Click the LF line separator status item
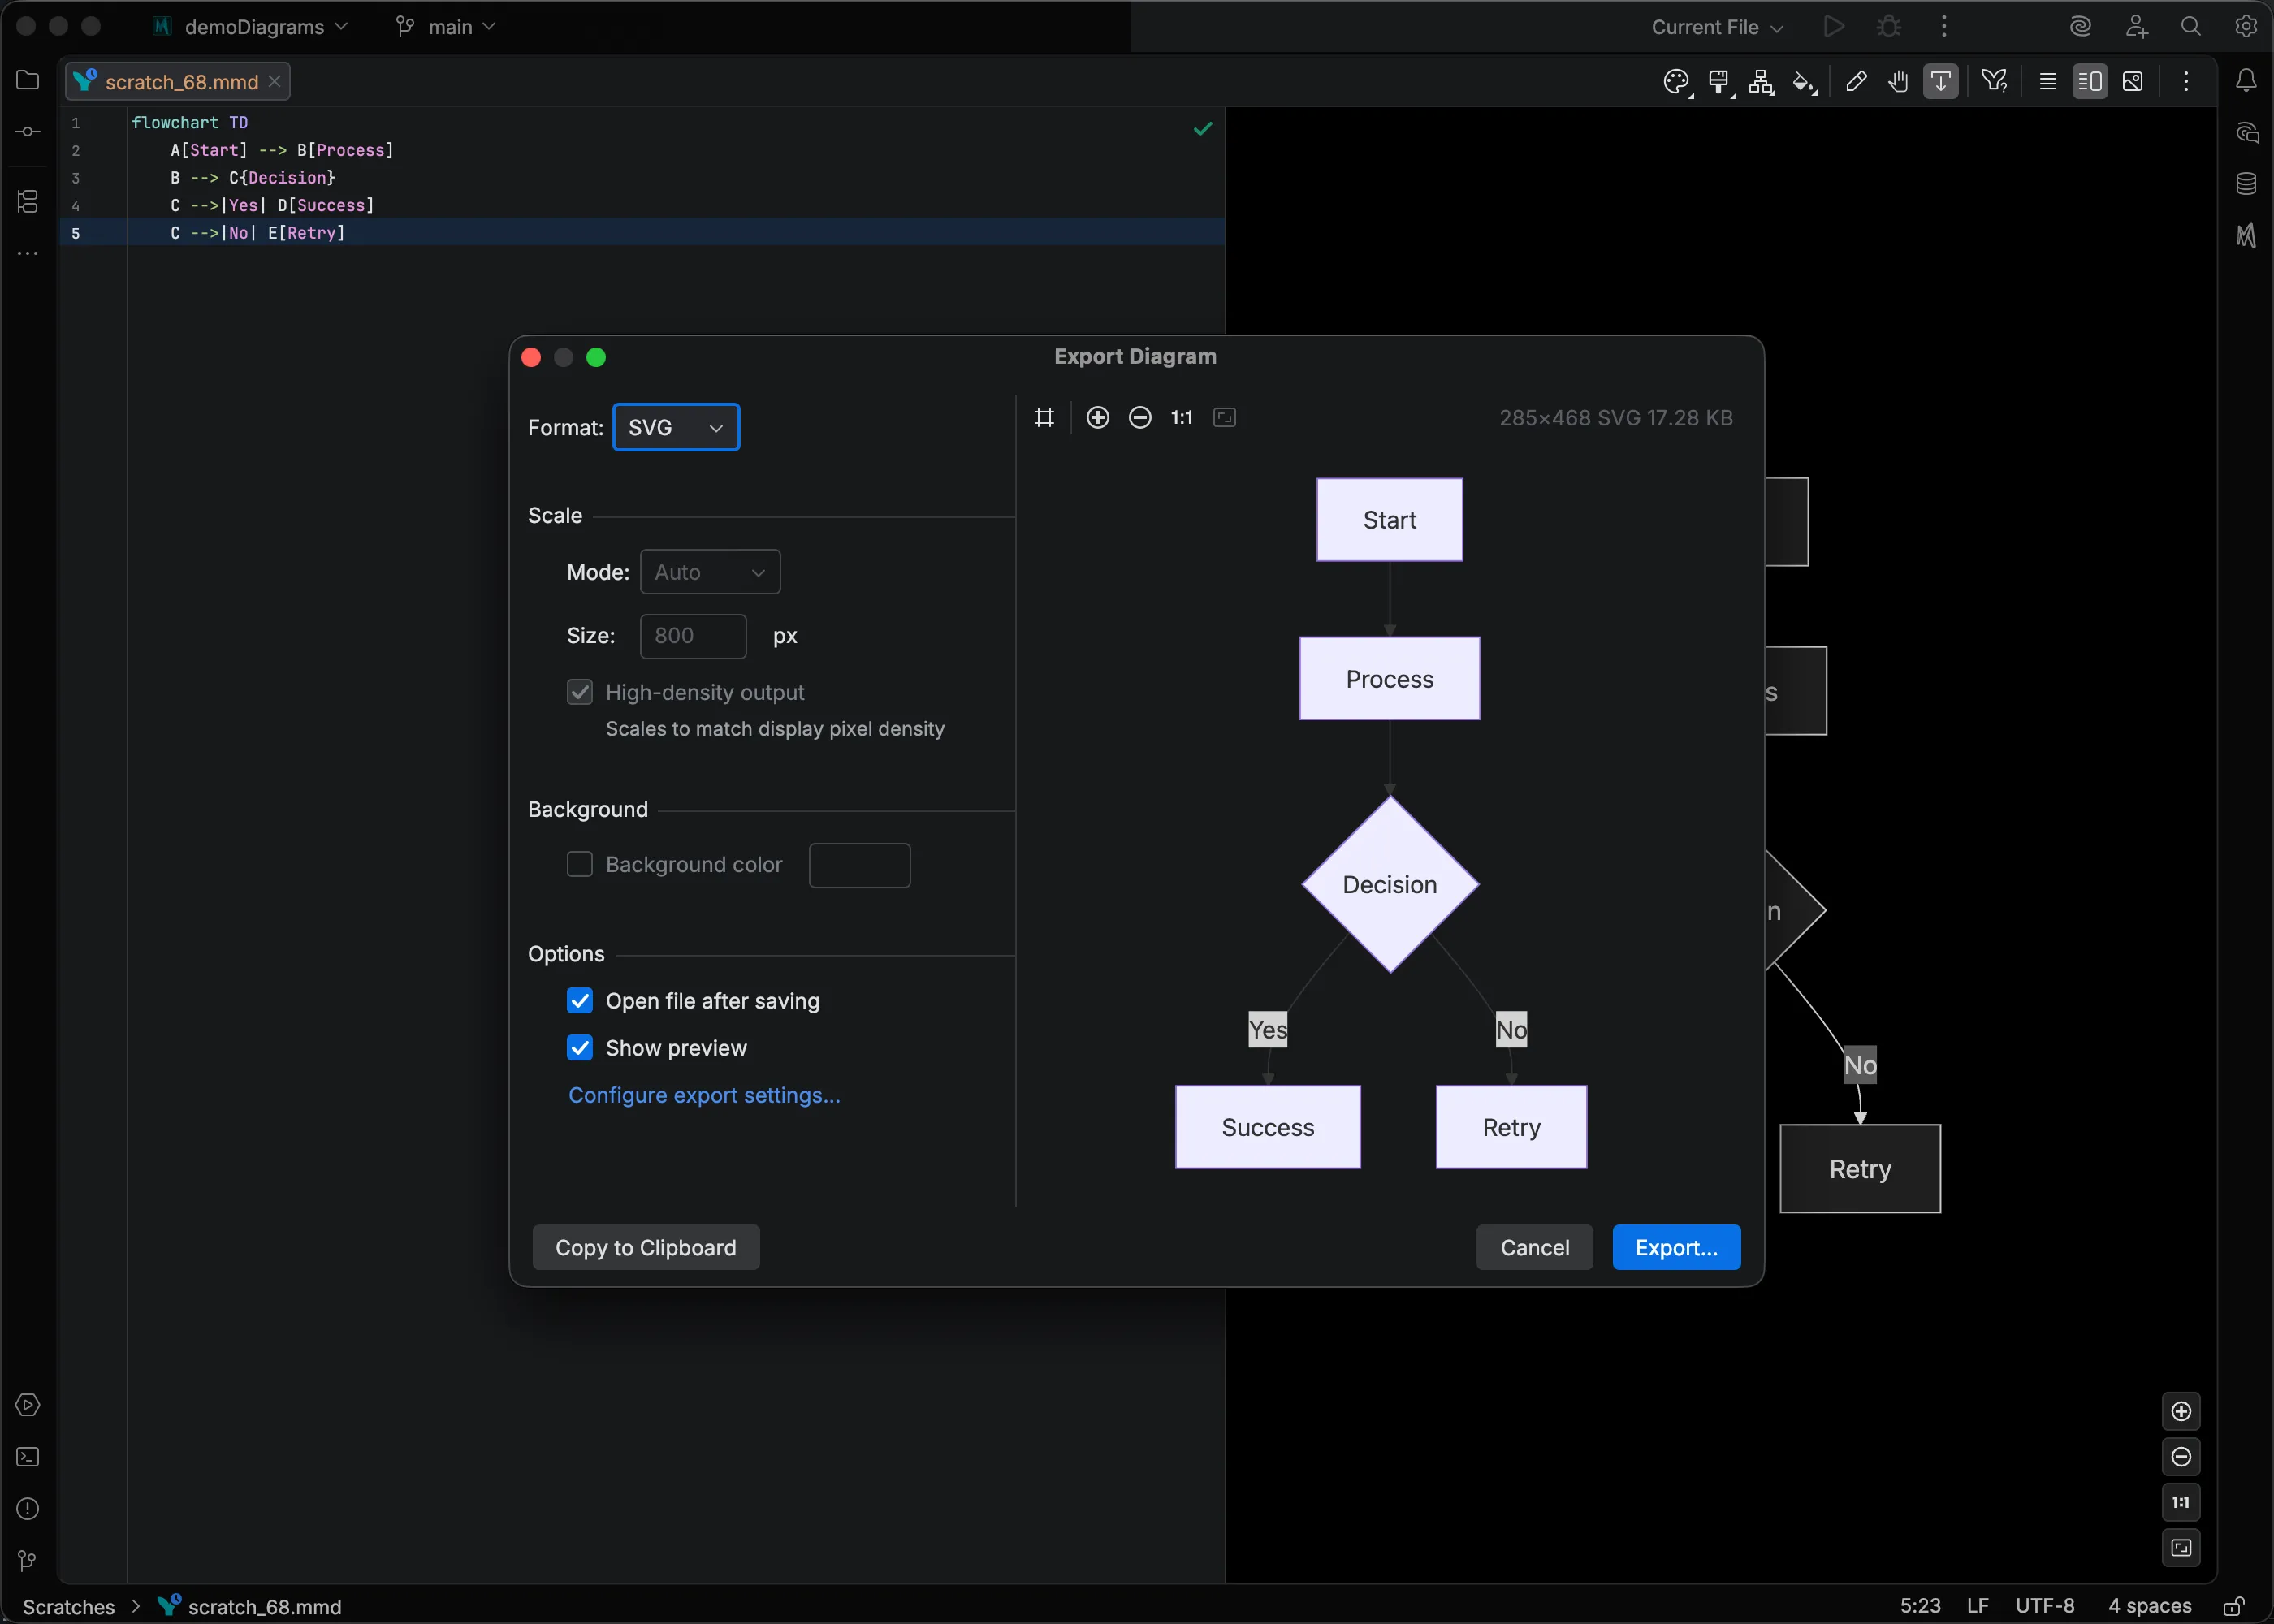The height and width of the screenshot is (1624, 2274). [x=1977, y=1606]
